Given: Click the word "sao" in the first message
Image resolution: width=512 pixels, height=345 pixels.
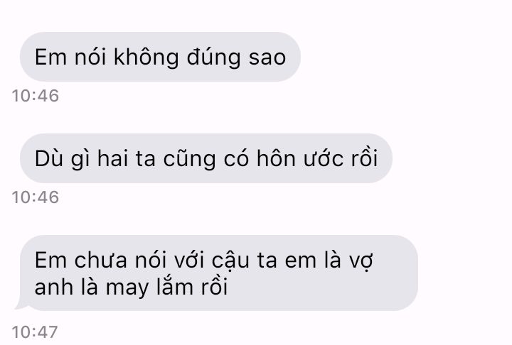Looking at the screenshot, I should [x=267, y=58].
